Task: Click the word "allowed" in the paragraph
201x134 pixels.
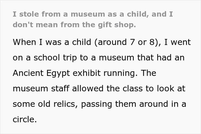Action: click(x=88, y=88)
